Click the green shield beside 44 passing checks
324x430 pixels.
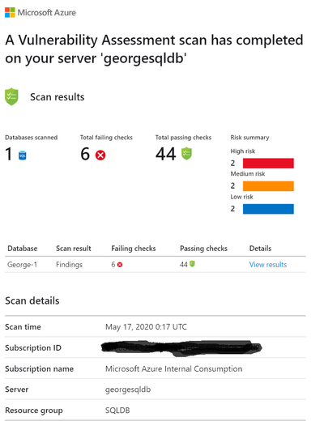click(186, 154)
